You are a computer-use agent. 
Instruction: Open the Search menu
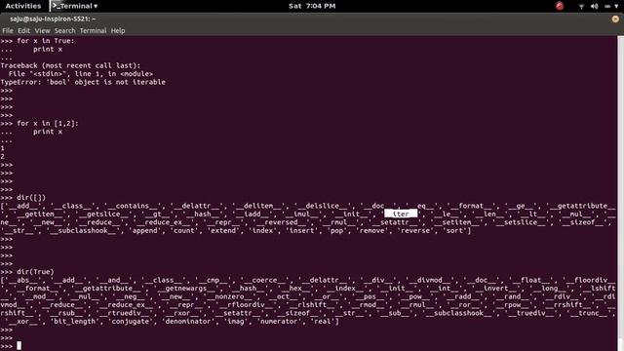(65, 30)
